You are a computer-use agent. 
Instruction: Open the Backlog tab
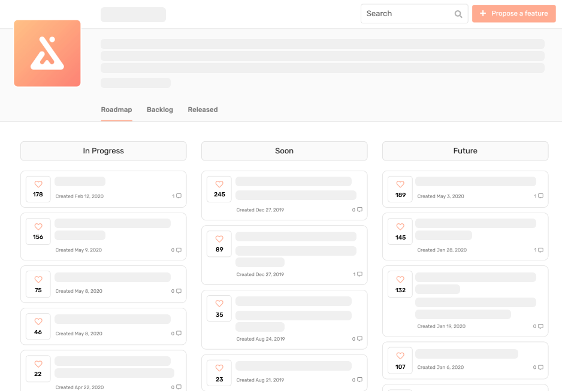(160, 110)
